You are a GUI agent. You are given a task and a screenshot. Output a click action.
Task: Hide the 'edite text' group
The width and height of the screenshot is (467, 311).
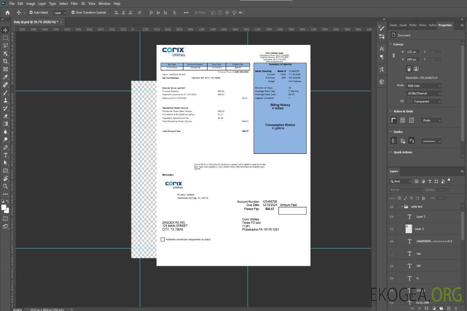[392, 207]
